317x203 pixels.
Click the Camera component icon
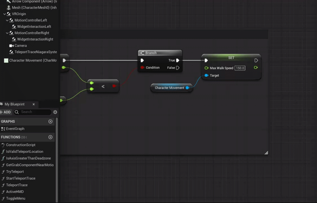pyautogui.click(x=11, y=45)
